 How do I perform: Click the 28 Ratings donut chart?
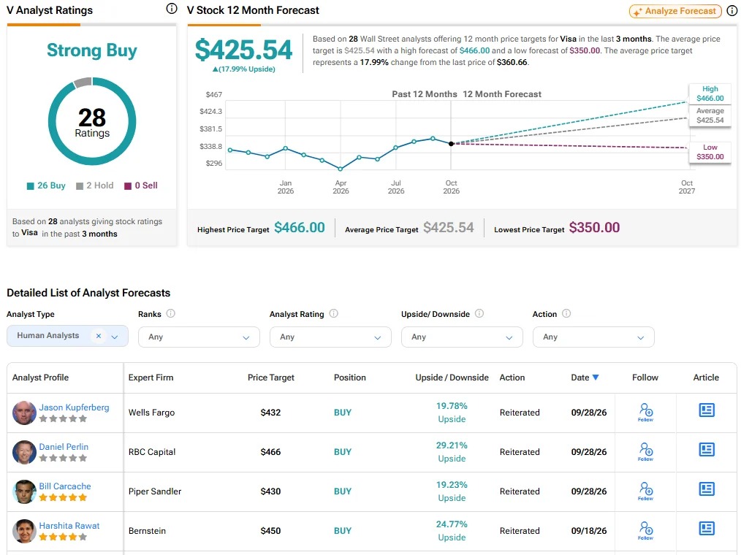[x=92, y=121]
